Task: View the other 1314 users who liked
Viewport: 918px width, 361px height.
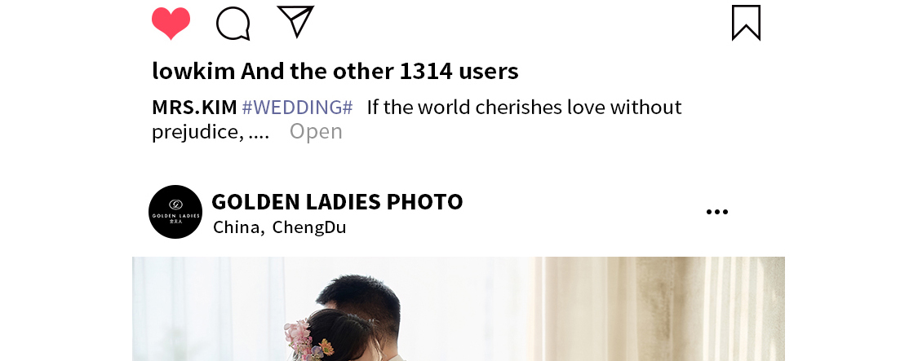Action: coord(379,71)
